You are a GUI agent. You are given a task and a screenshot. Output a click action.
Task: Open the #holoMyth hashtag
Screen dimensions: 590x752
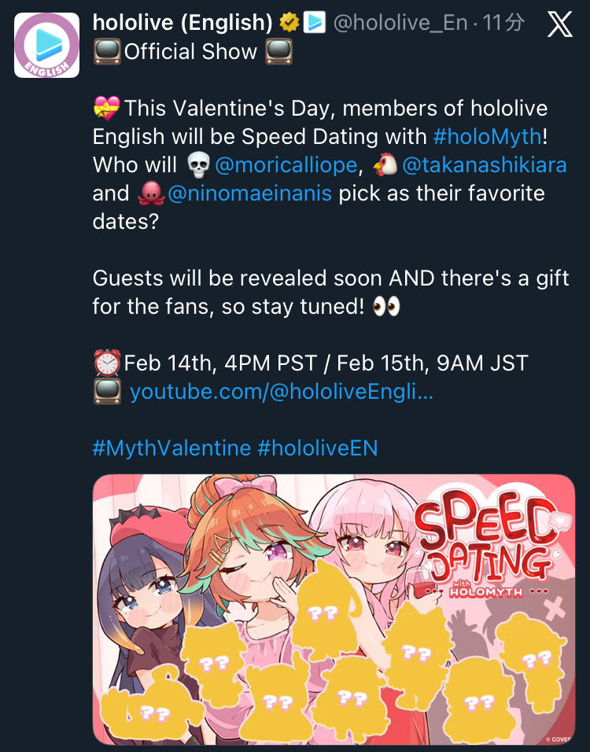(488, 136)
